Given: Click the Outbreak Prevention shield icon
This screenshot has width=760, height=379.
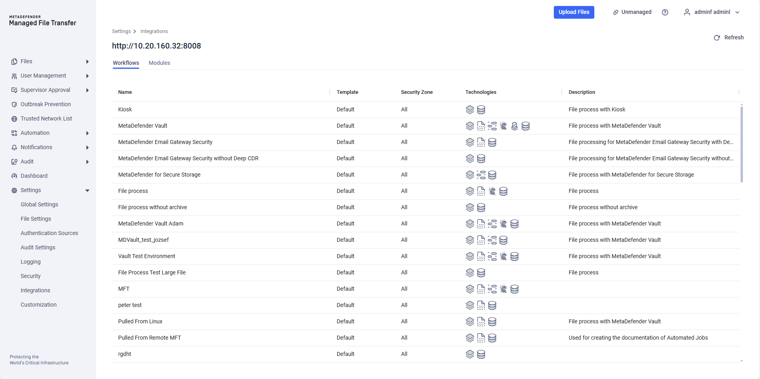Looking at the screenshot, I should (x=14, y=104).
